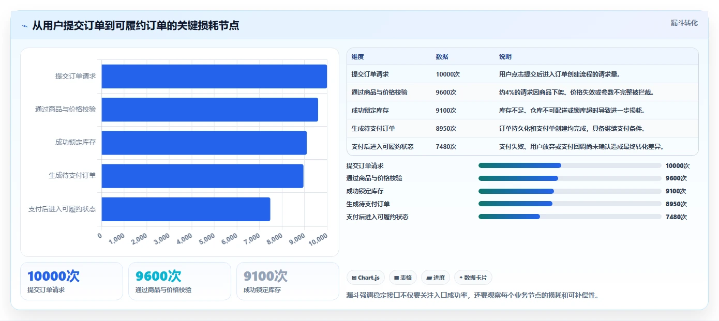
Task: Click the lightning icon beside the header title
Action: (x=25, y=26)
